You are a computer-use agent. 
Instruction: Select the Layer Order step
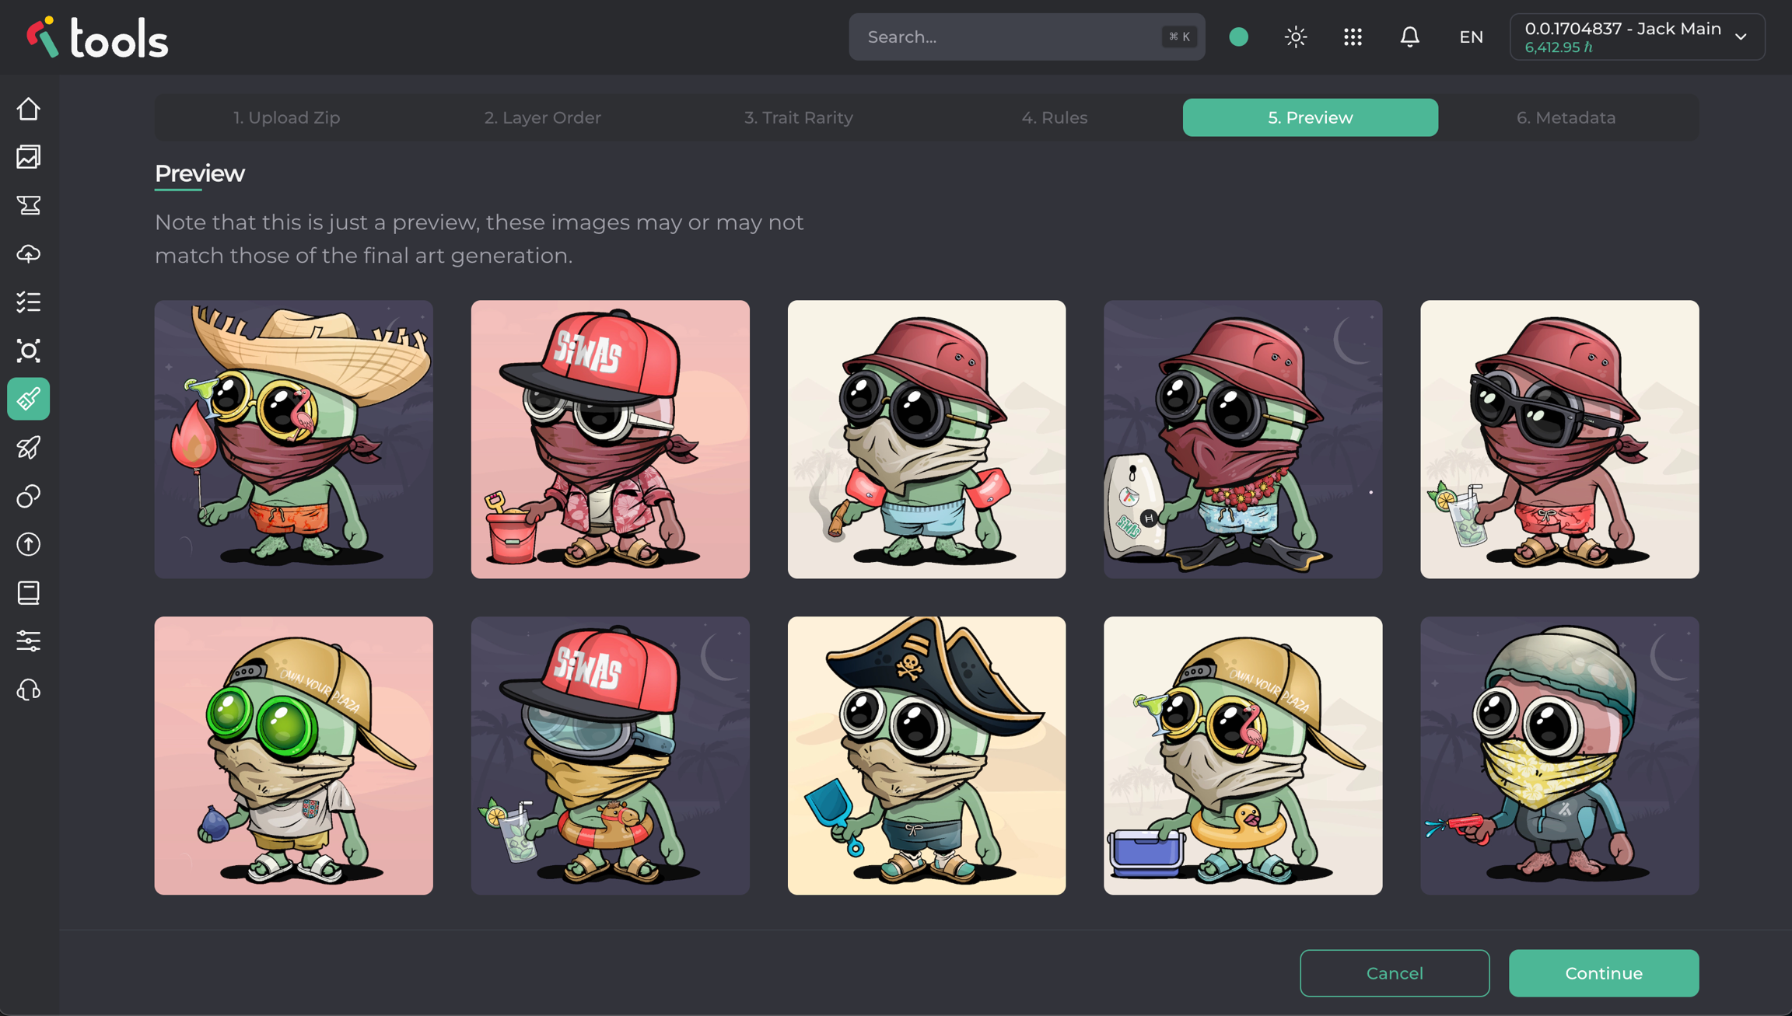pyautogui.click(x=542, y=117)
